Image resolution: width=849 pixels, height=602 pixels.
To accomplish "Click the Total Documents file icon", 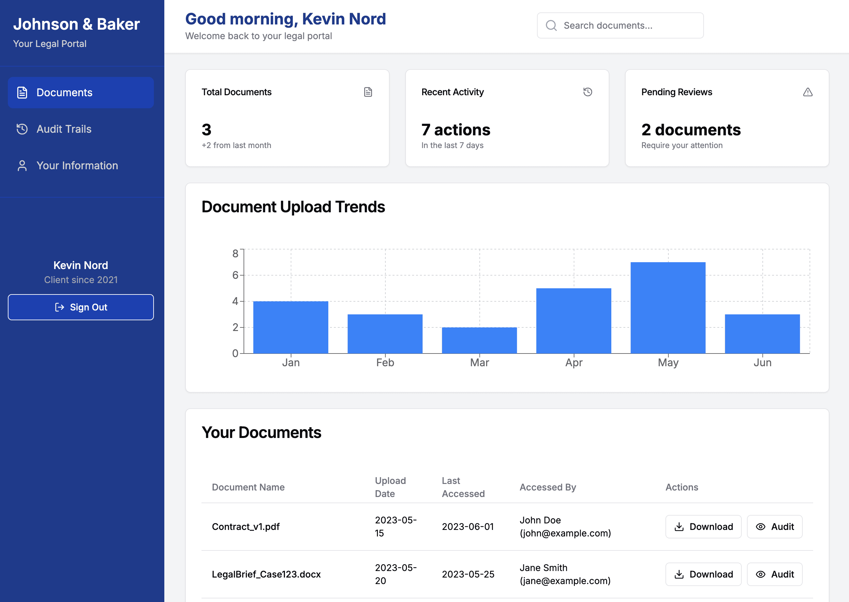I will (x=368, y=92).
